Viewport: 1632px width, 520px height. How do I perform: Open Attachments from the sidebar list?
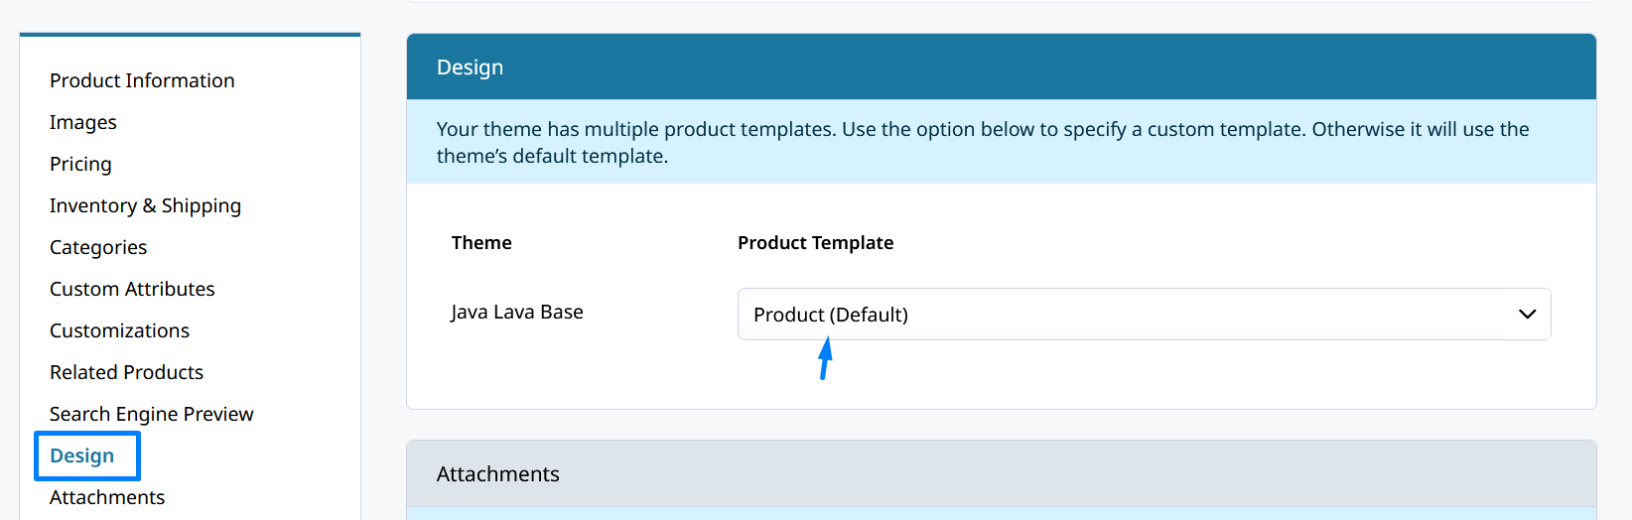(x=107, y=497)
